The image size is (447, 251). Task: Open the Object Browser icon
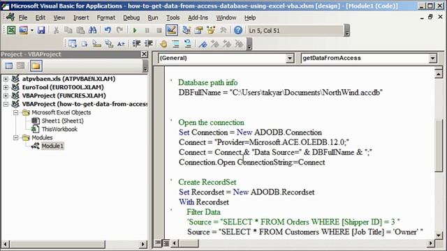click(211, 30)
